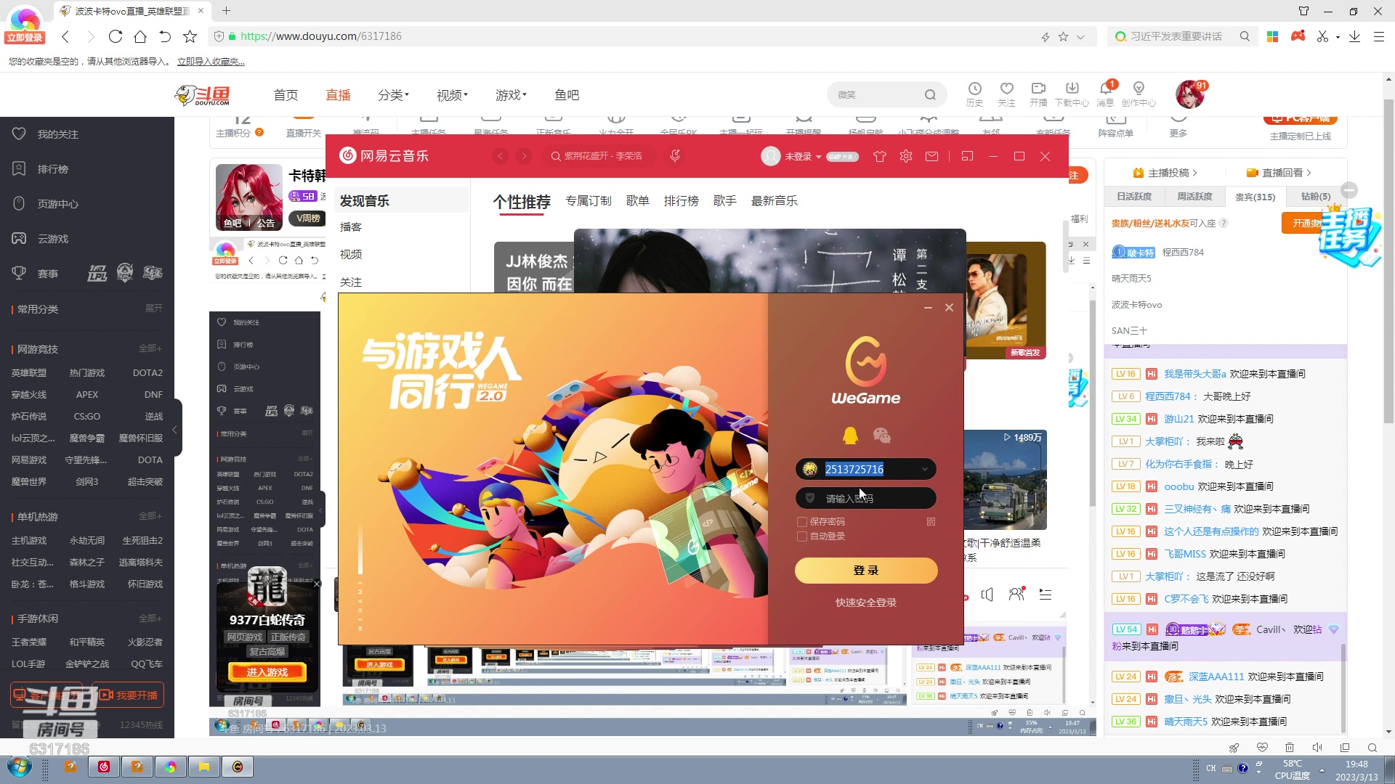Open Douyu 分类 dropdown menu
This screenshot has height=784, width=1395.
[393, 95]
